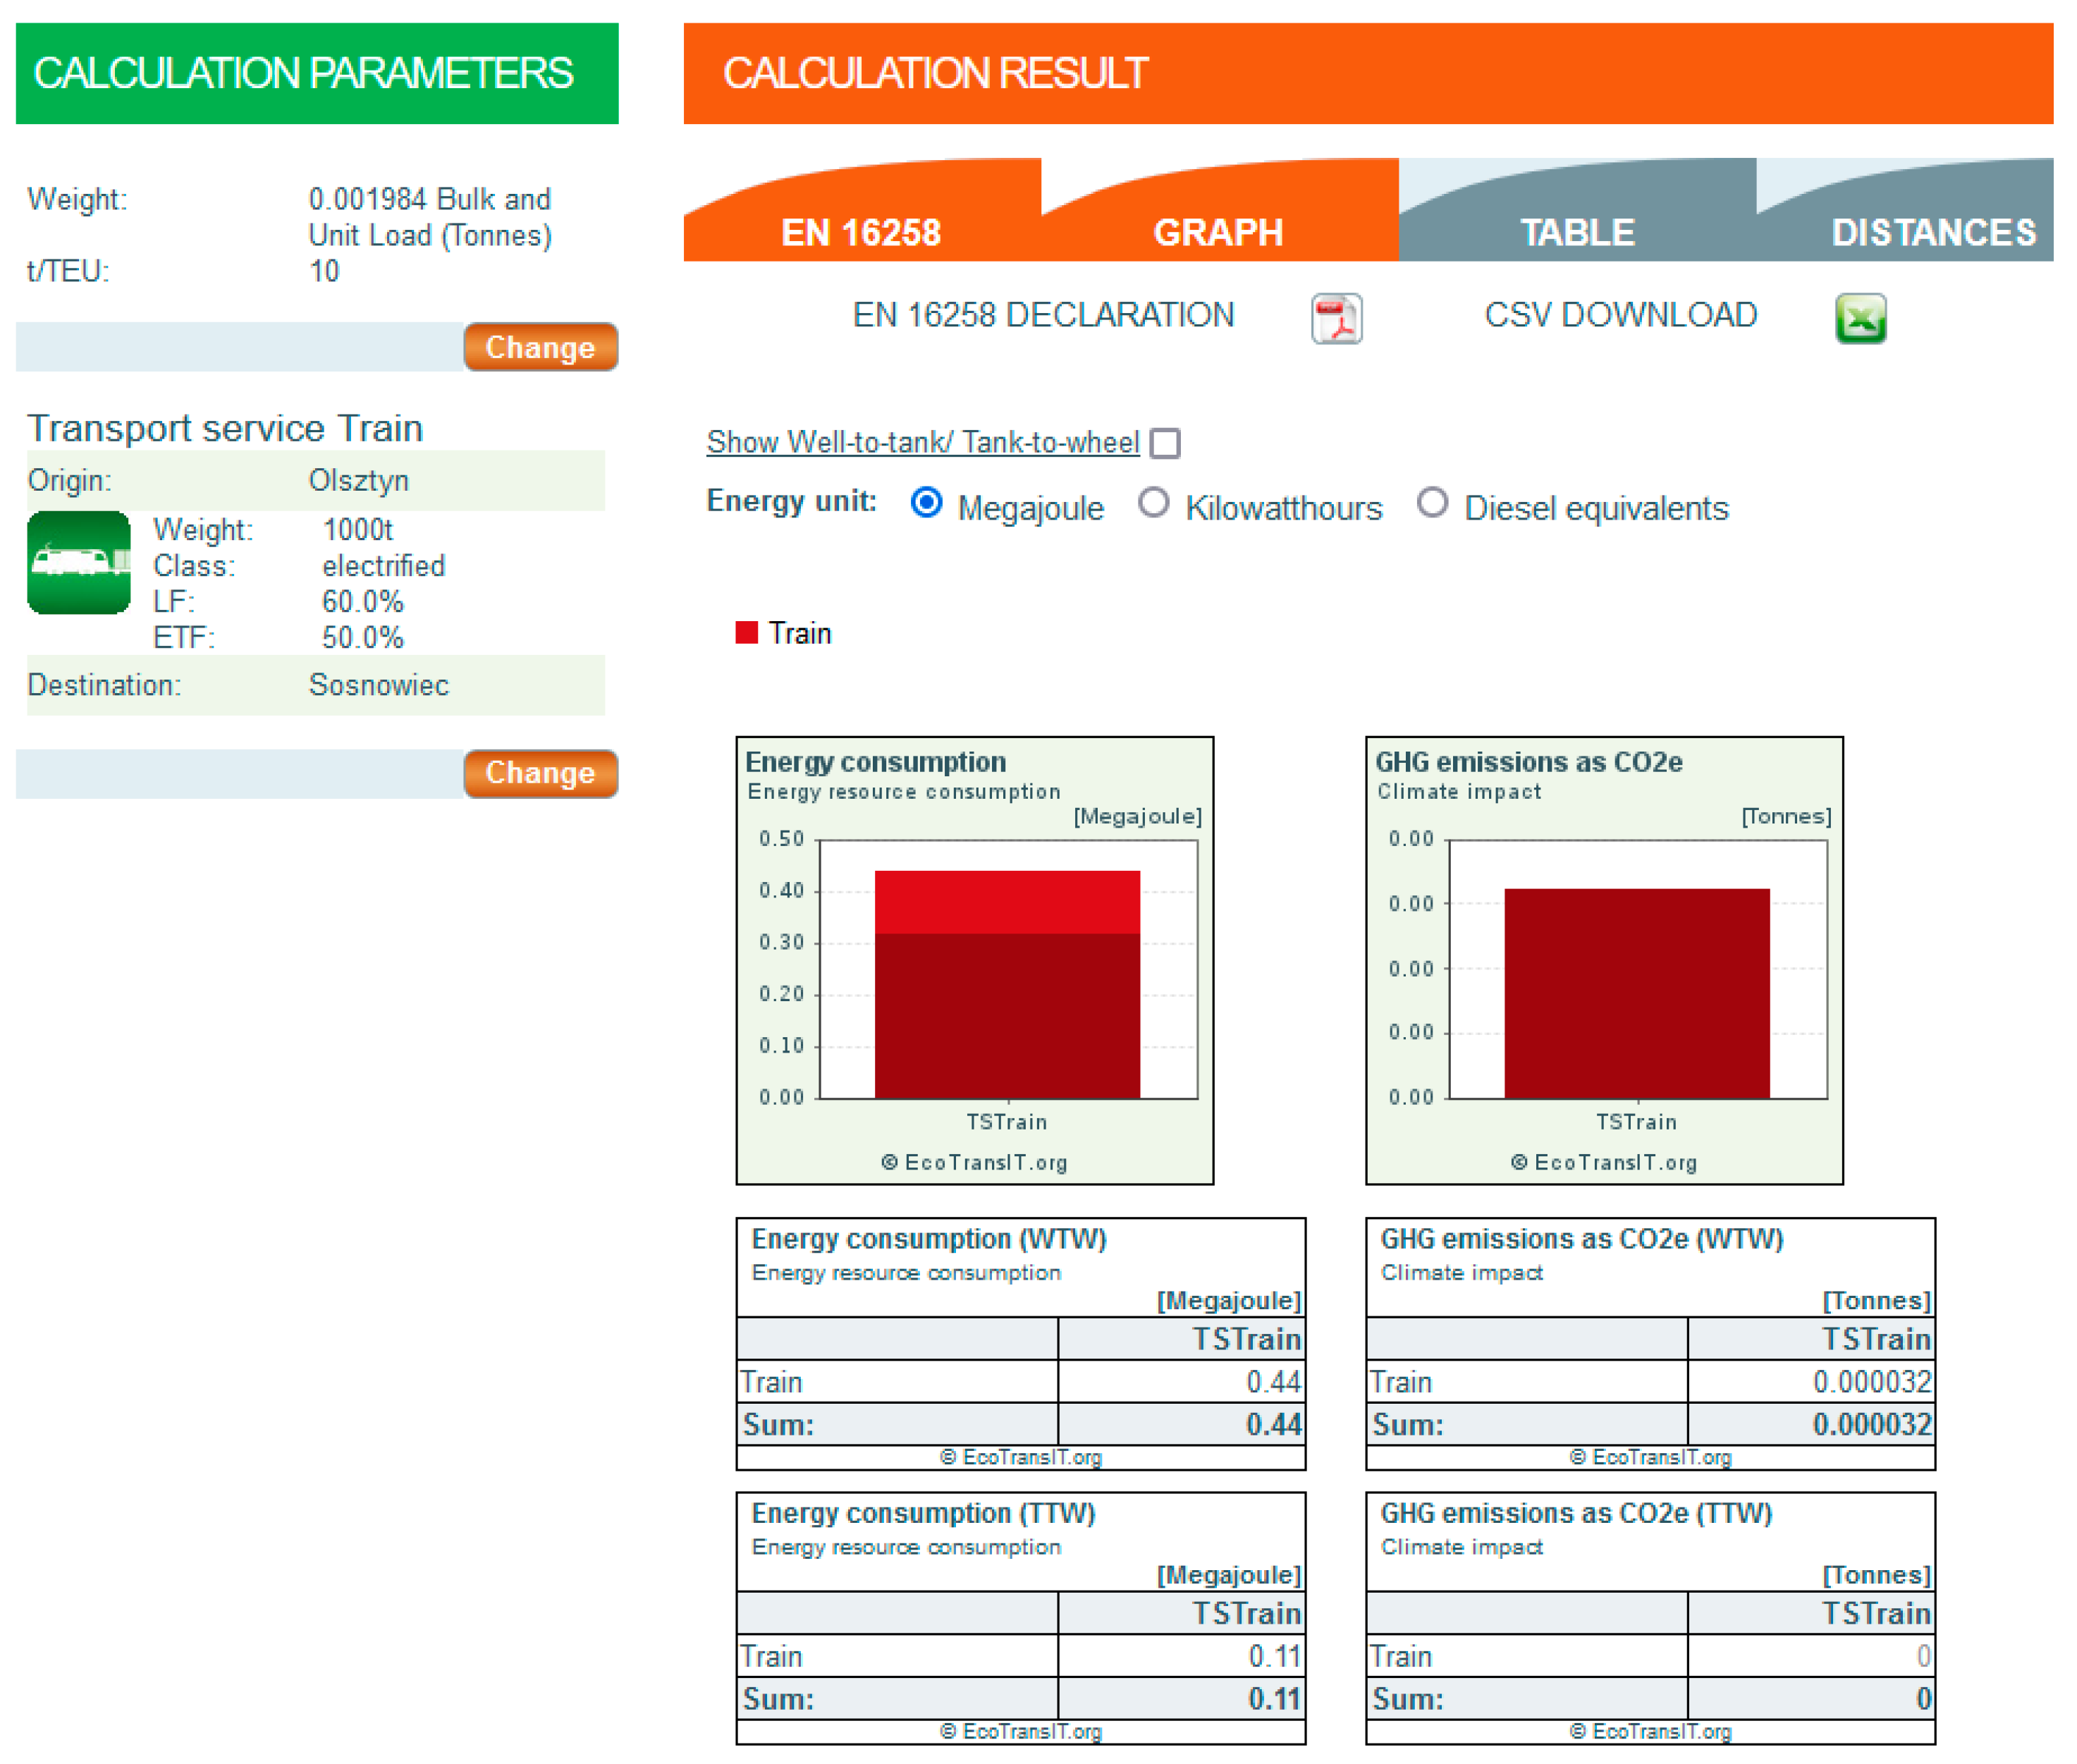Image resolution: width=2077 pixels, height=1764 pixels.
Task: Click the green electrified train icon
Action: click(x=79, y=562)
